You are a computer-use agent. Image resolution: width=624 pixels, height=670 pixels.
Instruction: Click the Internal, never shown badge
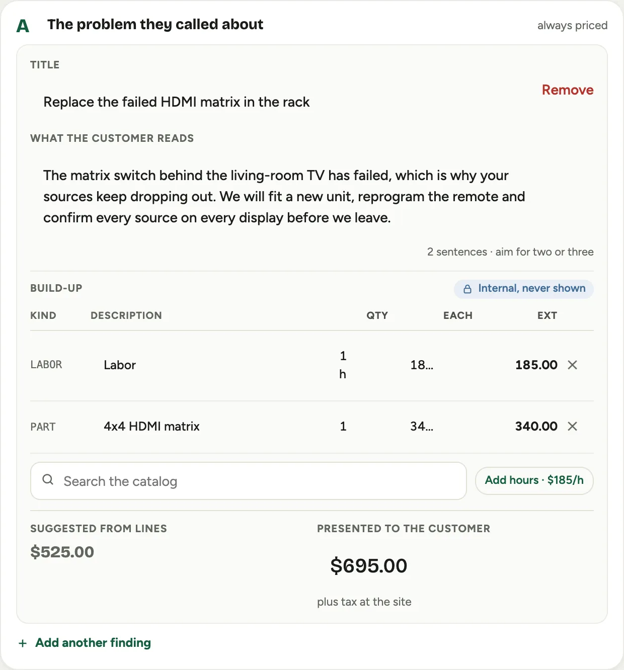tap(524, 289)
